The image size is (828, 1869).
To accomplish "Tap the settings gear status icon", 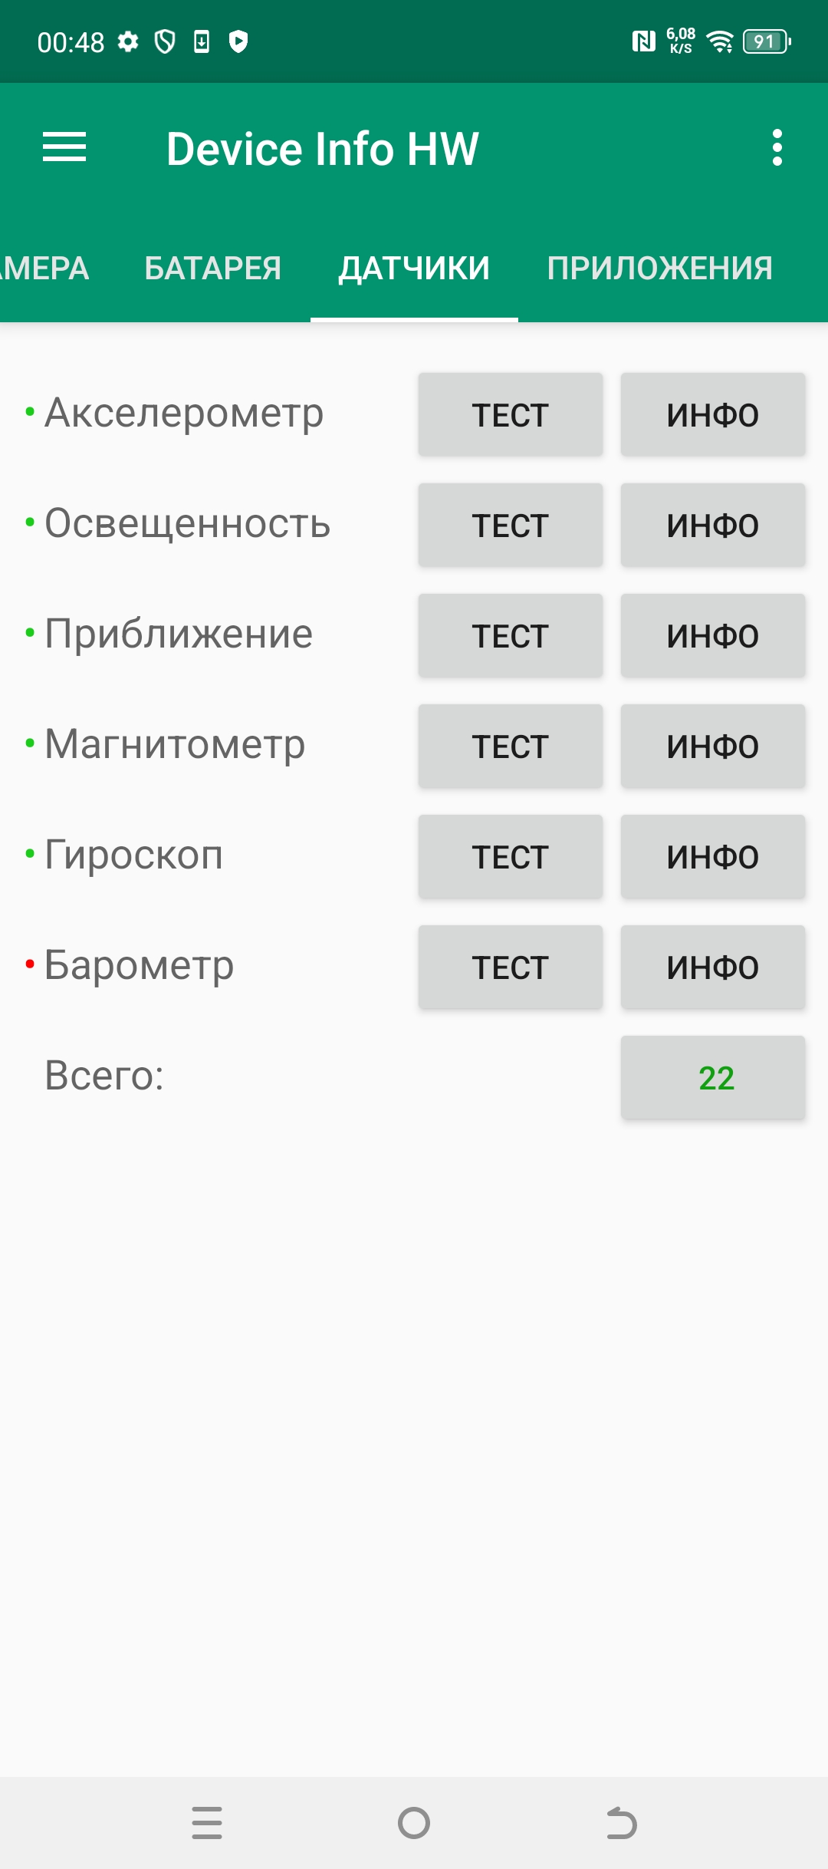I will point(128,41).
